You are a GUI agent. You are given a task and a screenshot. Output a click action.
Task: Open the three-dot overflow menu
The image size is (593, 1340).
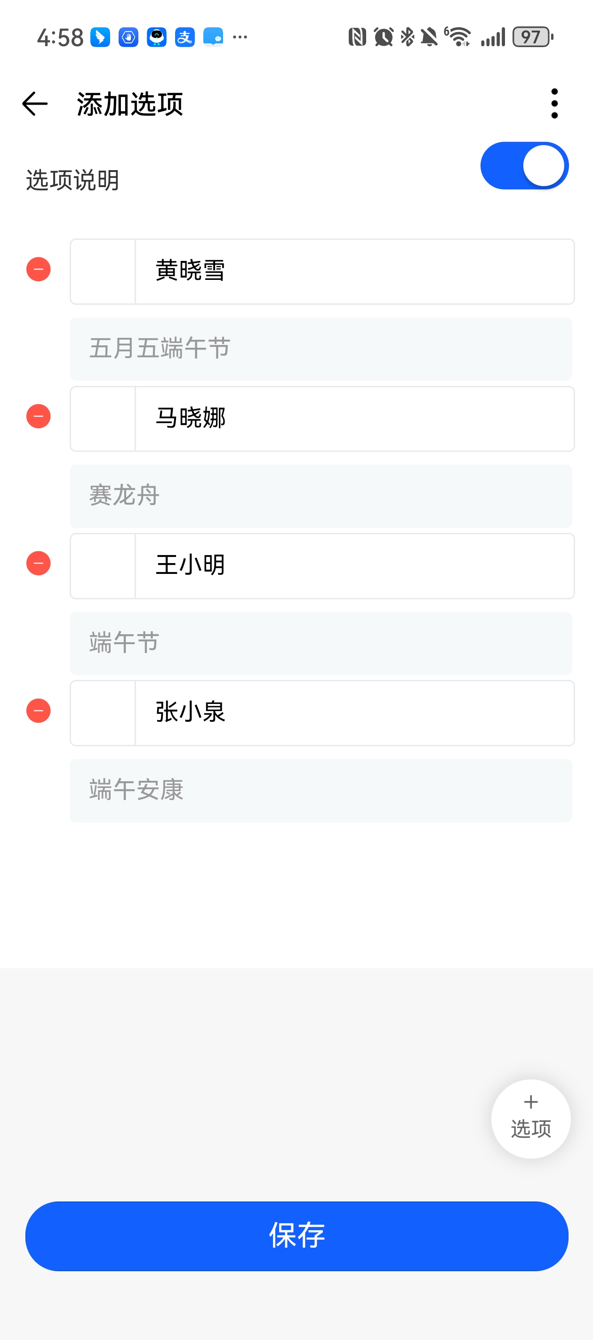tap(554, 104)
